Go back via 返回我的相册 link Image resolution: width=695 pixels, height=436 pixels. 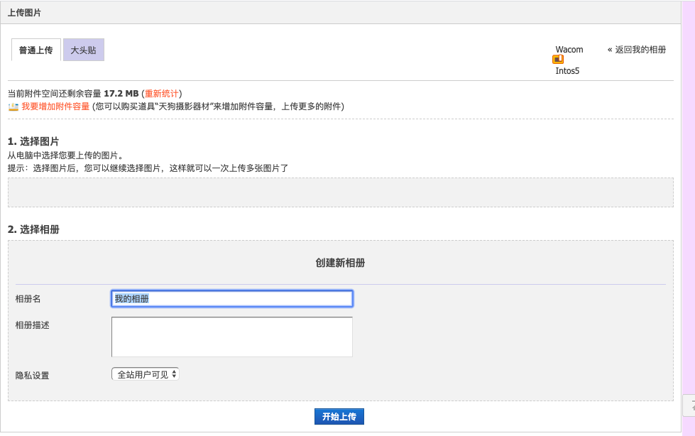pyautogui.click(x=637, y=50)
